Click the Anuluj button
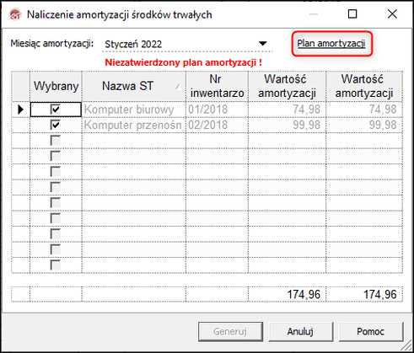Image resolution: width=414 pixels, height=353 pixels. (x=300, y=332)
